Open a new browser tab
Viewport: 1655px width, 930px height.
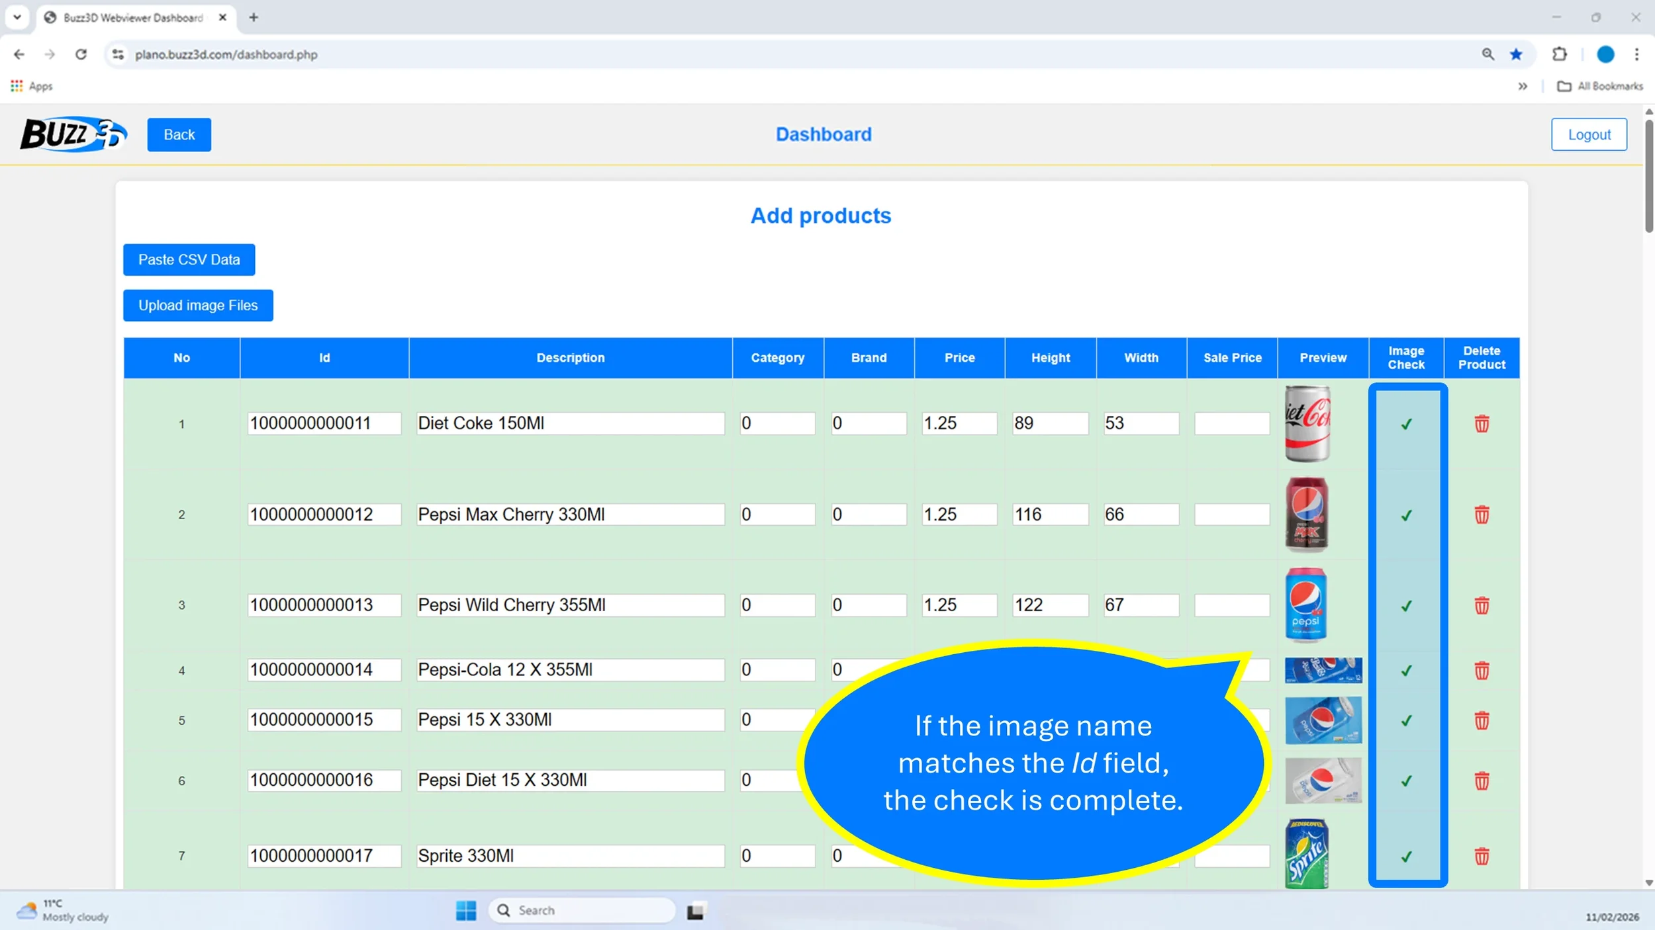(254, 17)
